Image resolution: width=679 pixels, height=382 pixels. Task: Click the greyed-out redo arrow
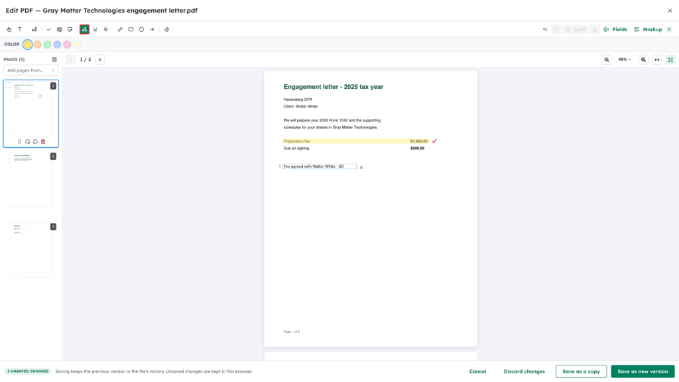click(x=556, y=29)
